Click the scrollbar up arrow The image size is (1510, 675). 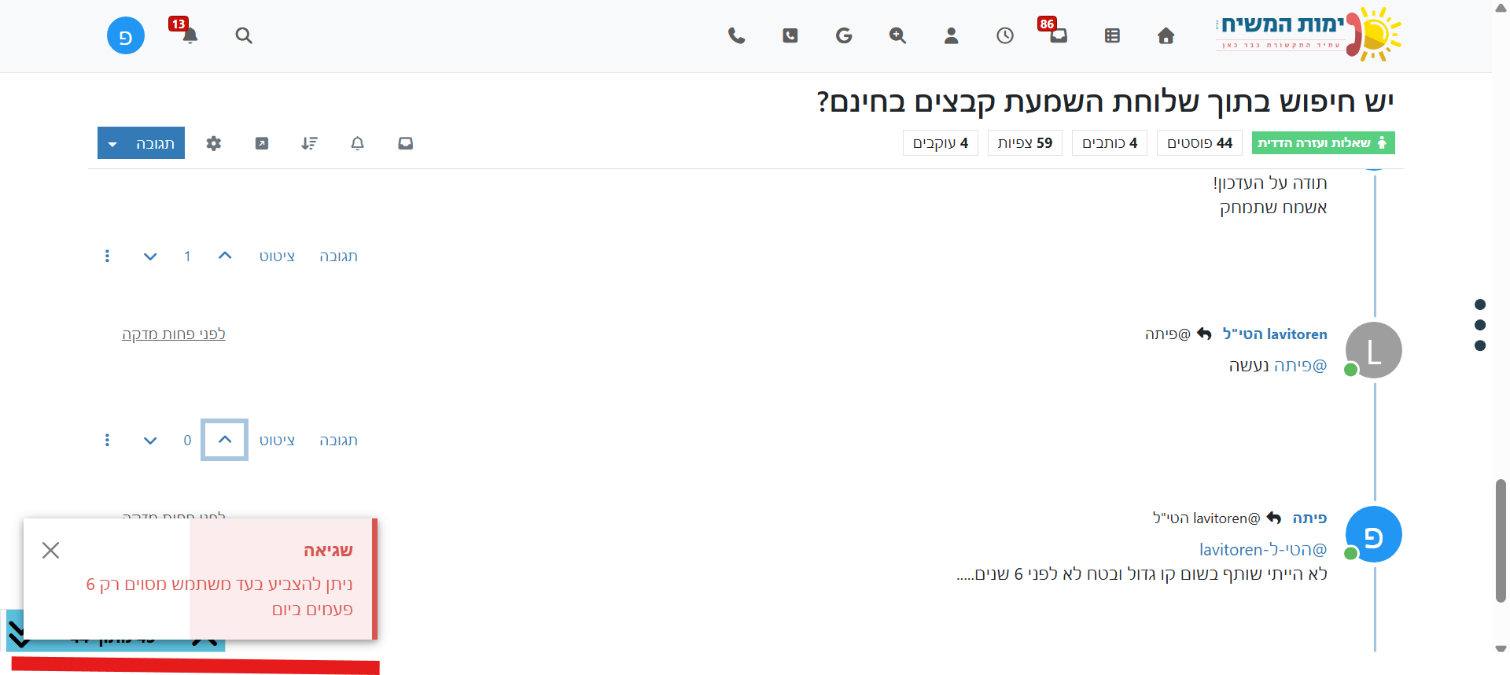1501,8
